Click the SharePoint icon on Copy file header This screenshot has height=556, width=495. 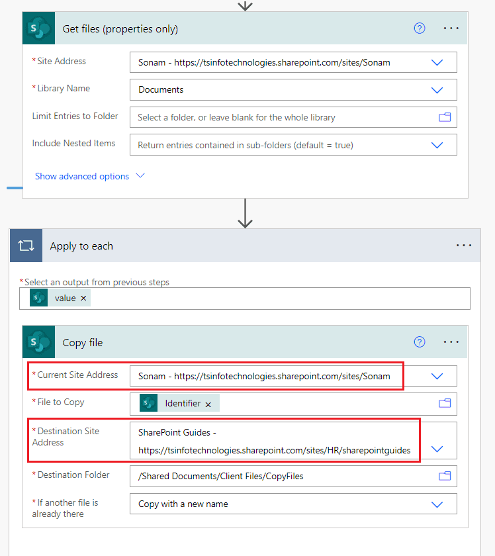[38, 342]
